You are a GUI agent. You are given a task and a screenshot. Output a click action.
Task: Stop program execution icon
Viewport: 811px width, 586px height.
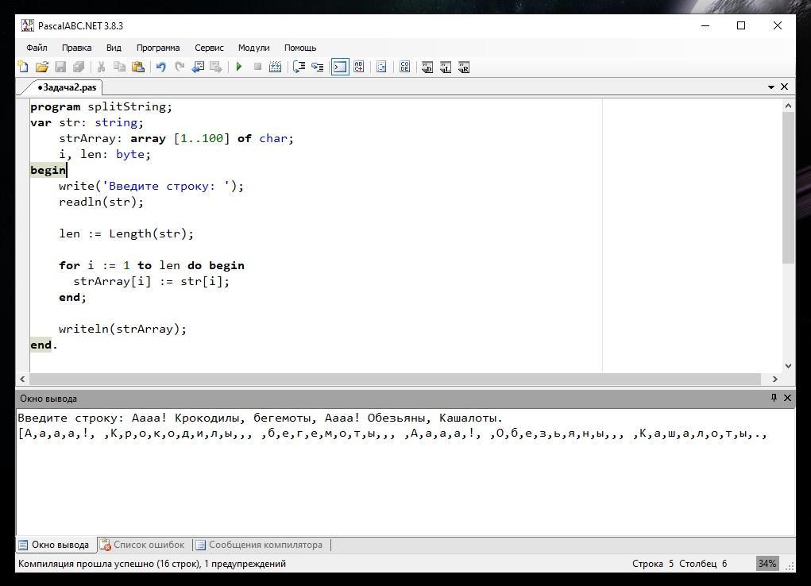coord(257,67)
